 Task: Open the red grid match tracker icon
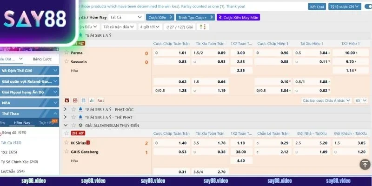tap(75, 100)
